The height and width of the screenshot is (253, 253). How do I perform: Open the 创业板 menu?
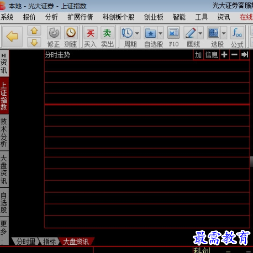(x=154, y=17)
